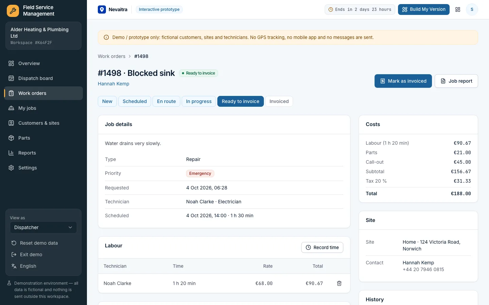Open customer Hannah Kemp link
489x305 pixels.
113,84
